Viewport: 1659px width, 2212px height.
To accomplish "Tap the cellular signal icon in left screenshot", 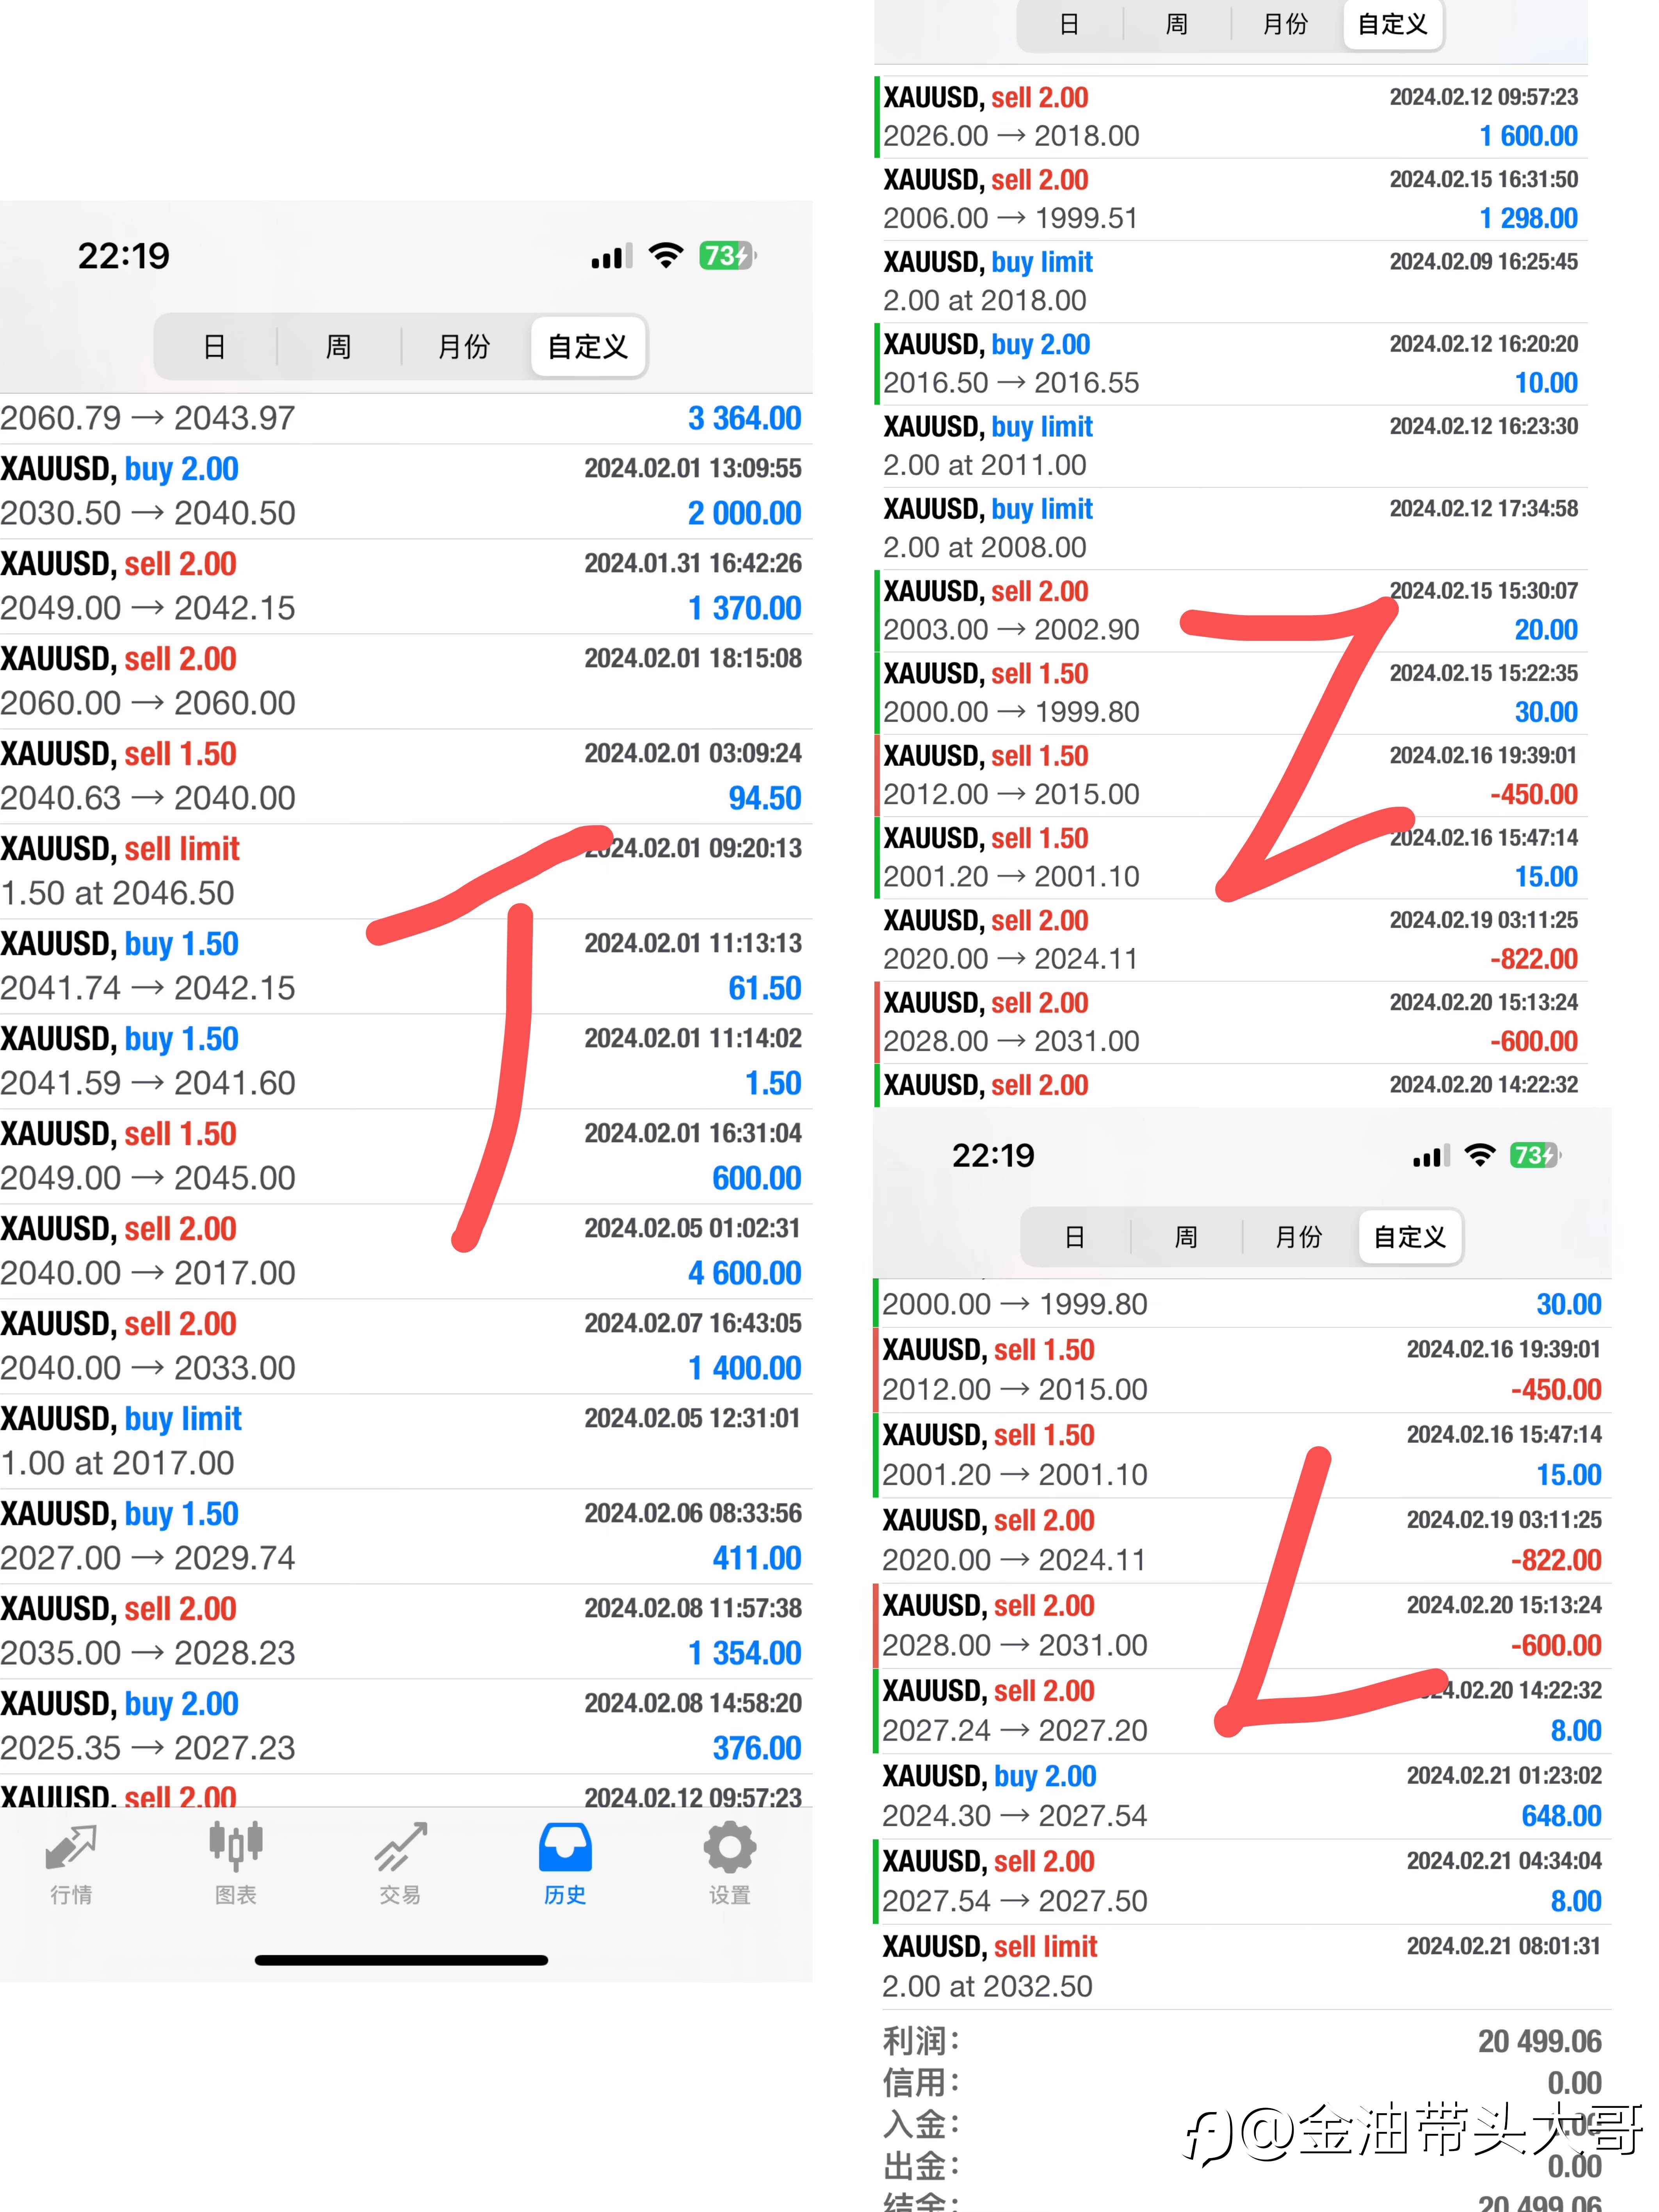I will [x=612, y=256].
